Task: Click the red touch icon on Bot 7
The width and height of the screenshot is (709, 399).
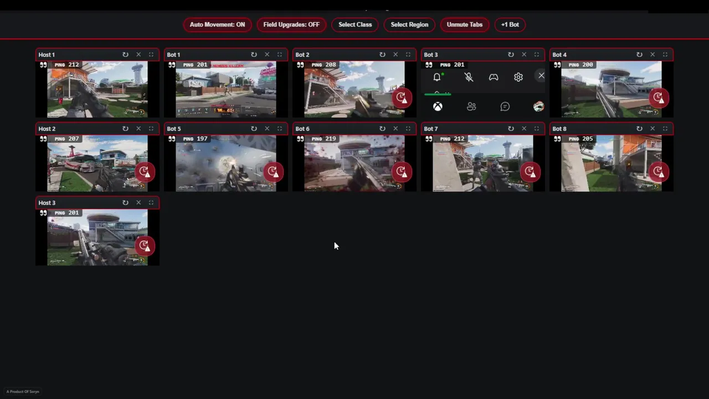Action: click(x=530, y=172)
